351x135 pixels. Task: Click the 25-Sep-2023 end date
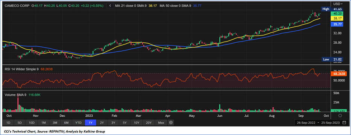click(x=330, y=123)
